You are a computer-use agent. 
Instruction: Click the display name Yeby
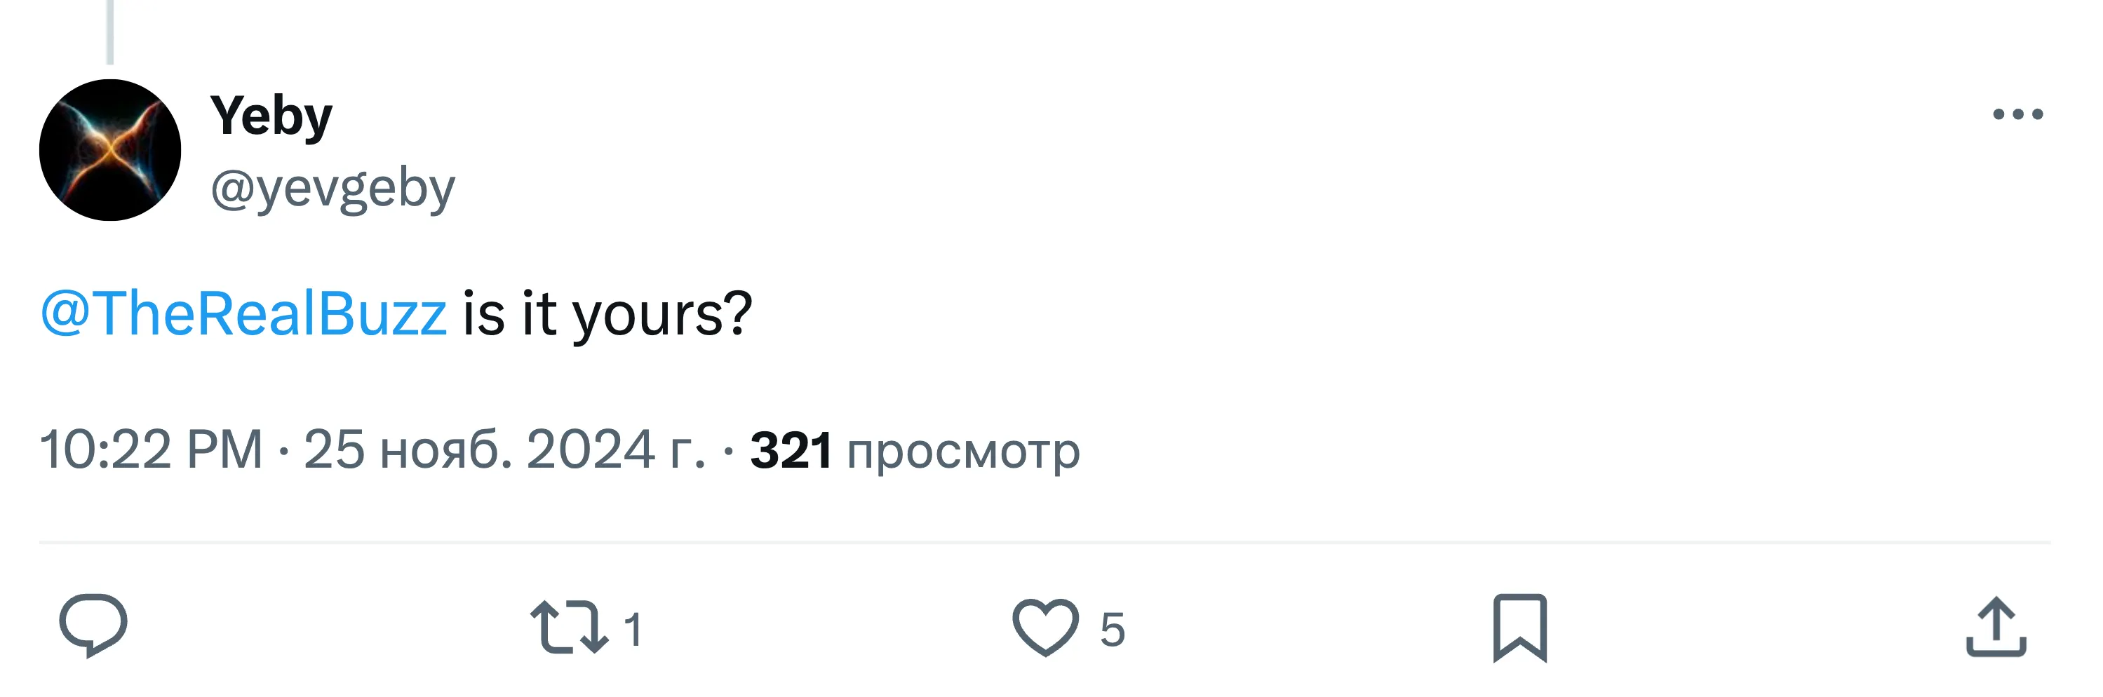coord(271,116)
